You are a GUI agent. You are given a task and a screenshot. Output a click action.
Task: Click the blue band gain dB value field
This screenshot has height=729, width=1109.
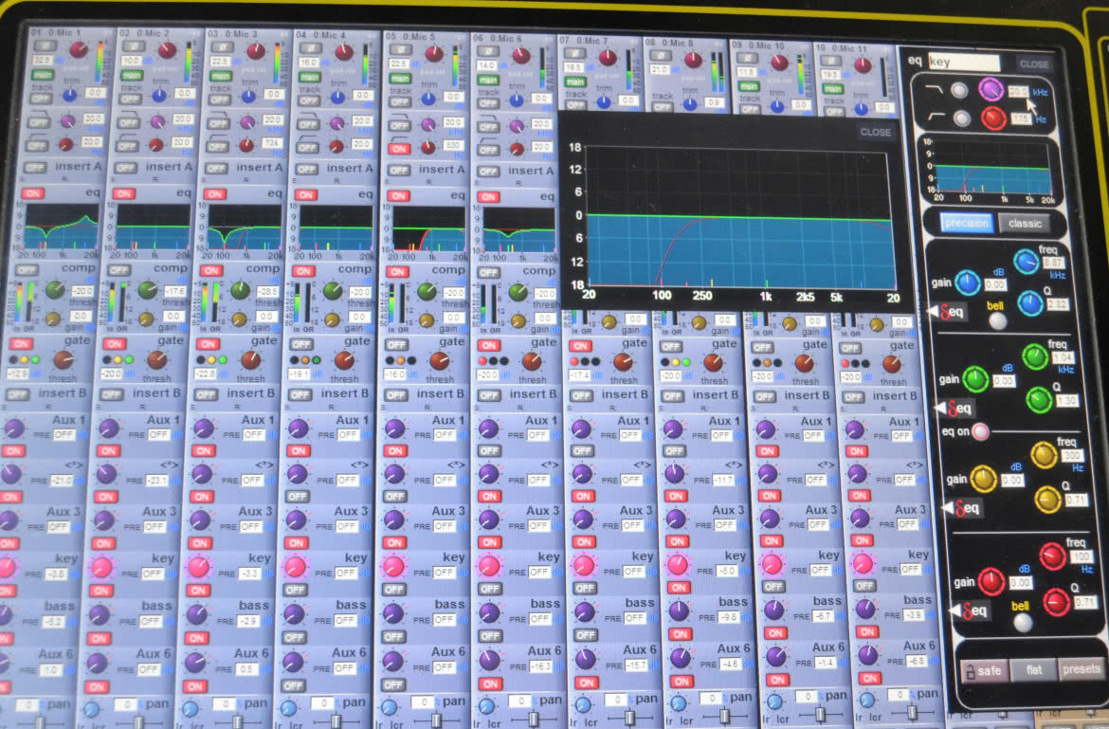click(x=995, y=285)
